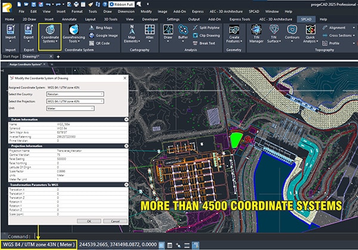Open Map Elements north arrow tool

pos(132,34)
